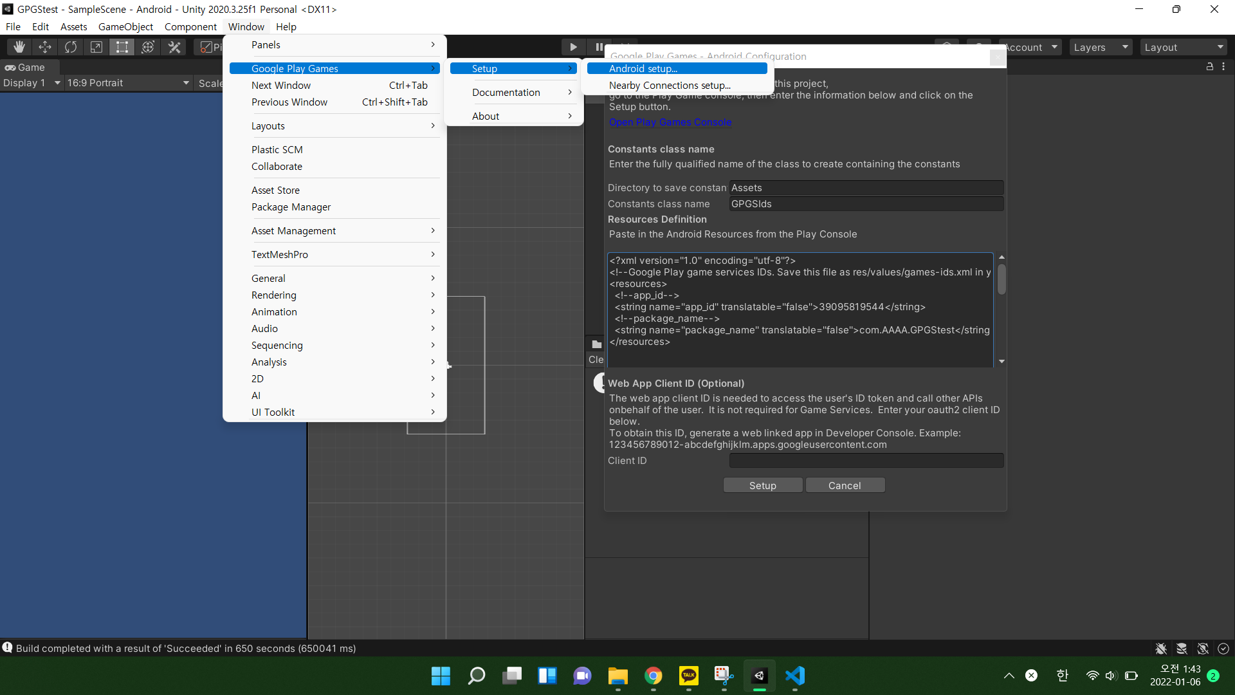Open the Layers dropdown

tap(1101, 47)
